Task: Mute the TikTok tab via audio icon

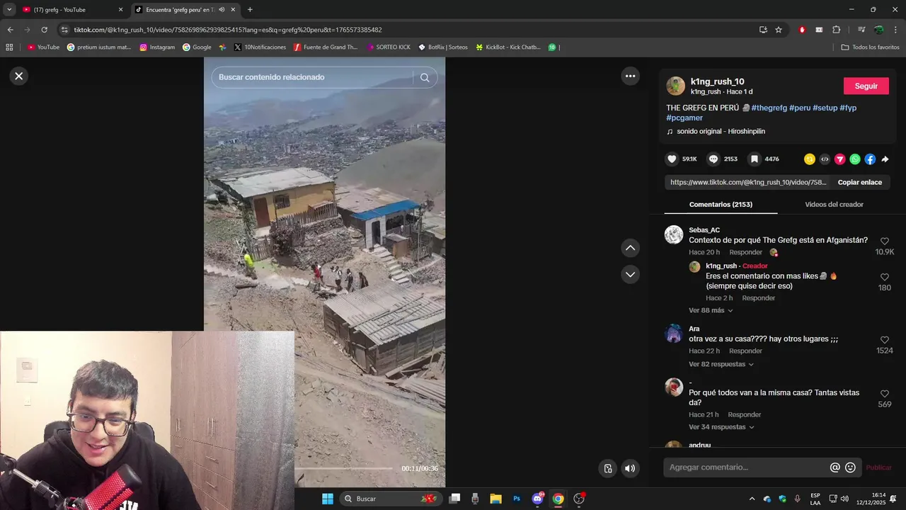Action: pos(222,10)
